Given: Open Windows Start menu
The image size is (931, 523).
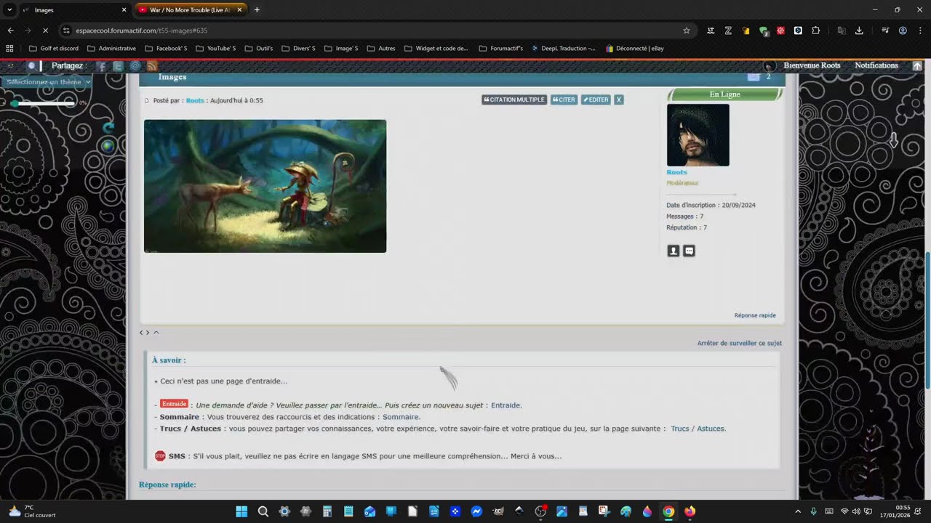Looking at the screenshot, I should tap(241, 511).
